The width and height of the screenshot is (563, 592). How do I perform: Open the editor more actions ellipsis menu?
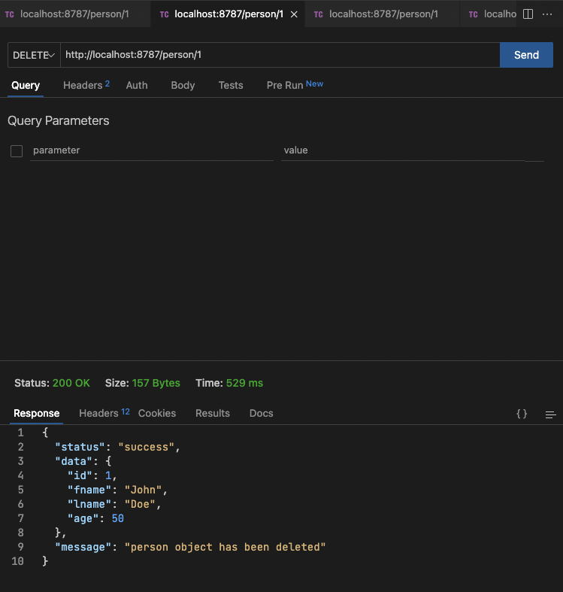547,14
